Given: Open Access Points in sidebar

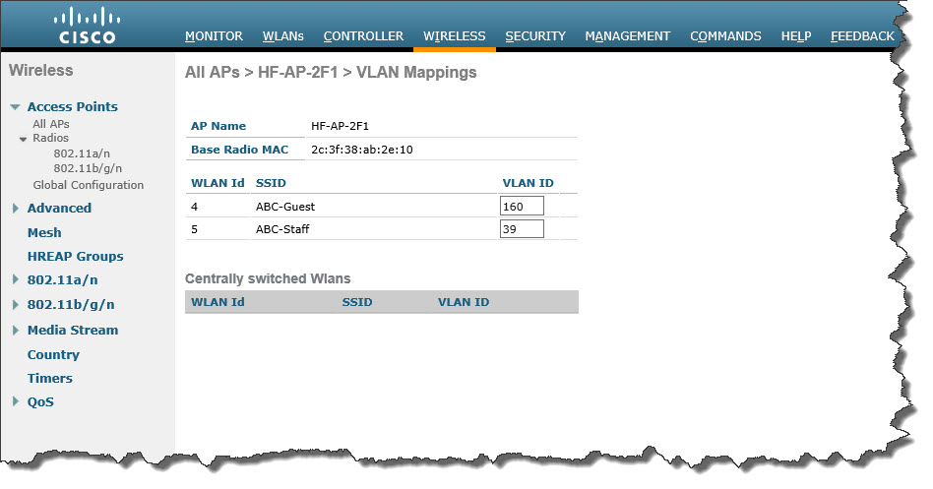Looking at the screenshot, I should pos(73,106).
